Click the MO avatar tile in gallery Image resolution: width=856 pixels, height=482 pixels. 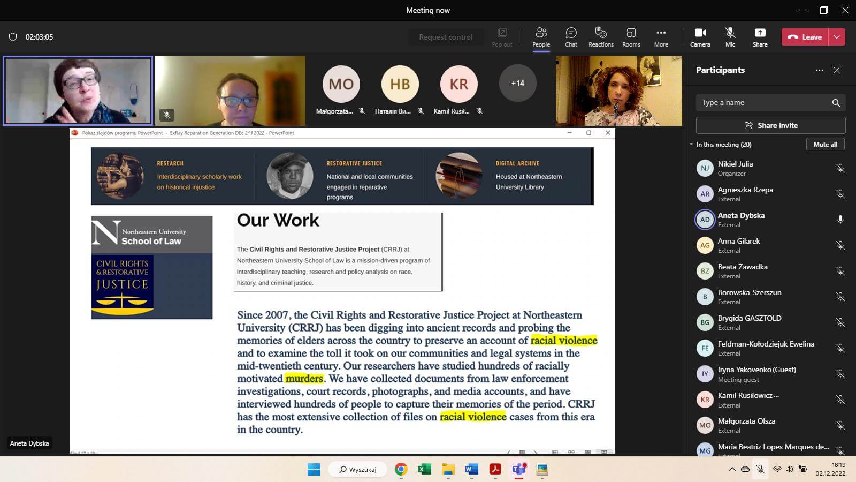341,84
